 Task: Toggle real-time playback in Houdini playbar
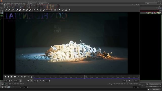coord(9,87)
